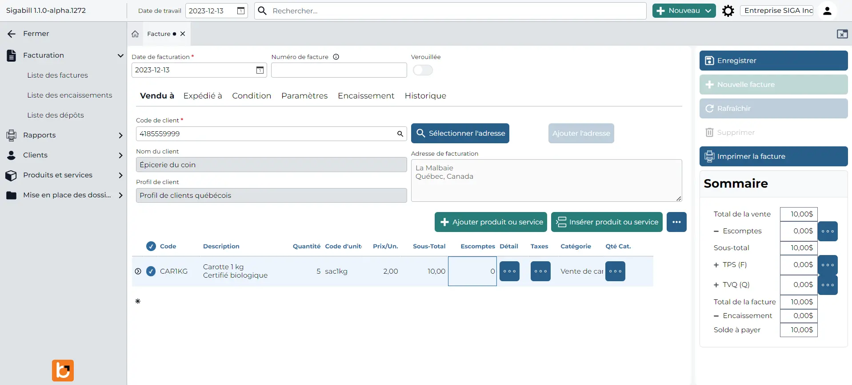This screenshot has height=385, width=852.
Task: Click the client code lookup magnifier icon
Action: [x=400, y=134]
